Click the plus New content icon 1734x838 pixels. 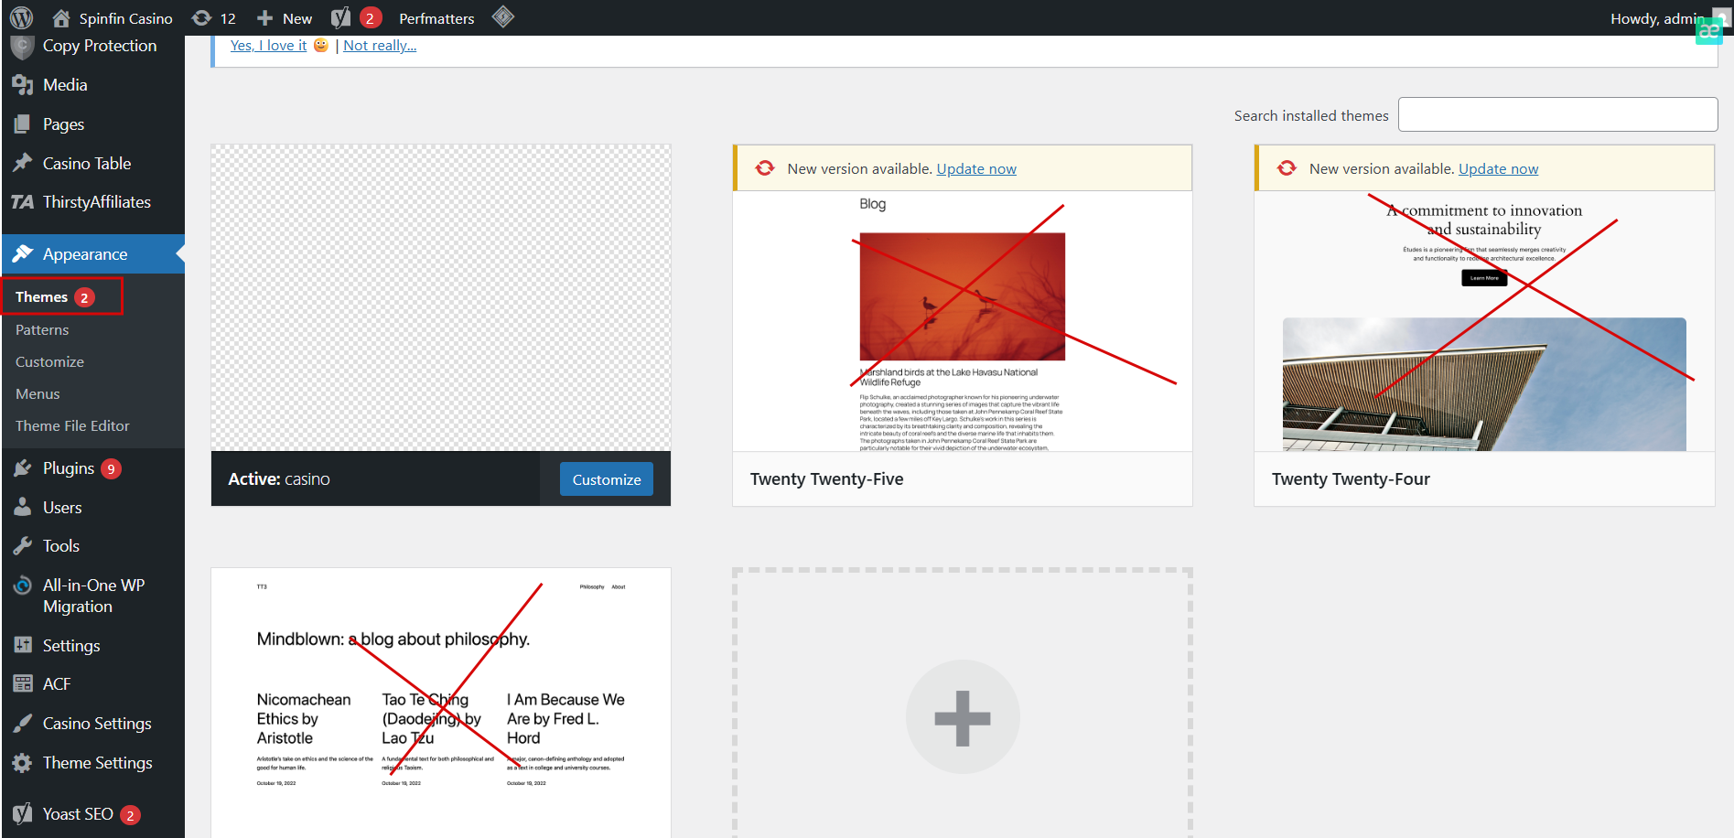pyautogui.click(x=265, y=17)
